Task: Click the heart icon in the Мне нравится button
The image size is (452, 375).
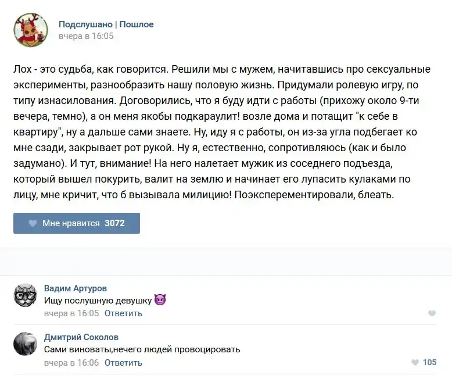Action: click(33, 223)
